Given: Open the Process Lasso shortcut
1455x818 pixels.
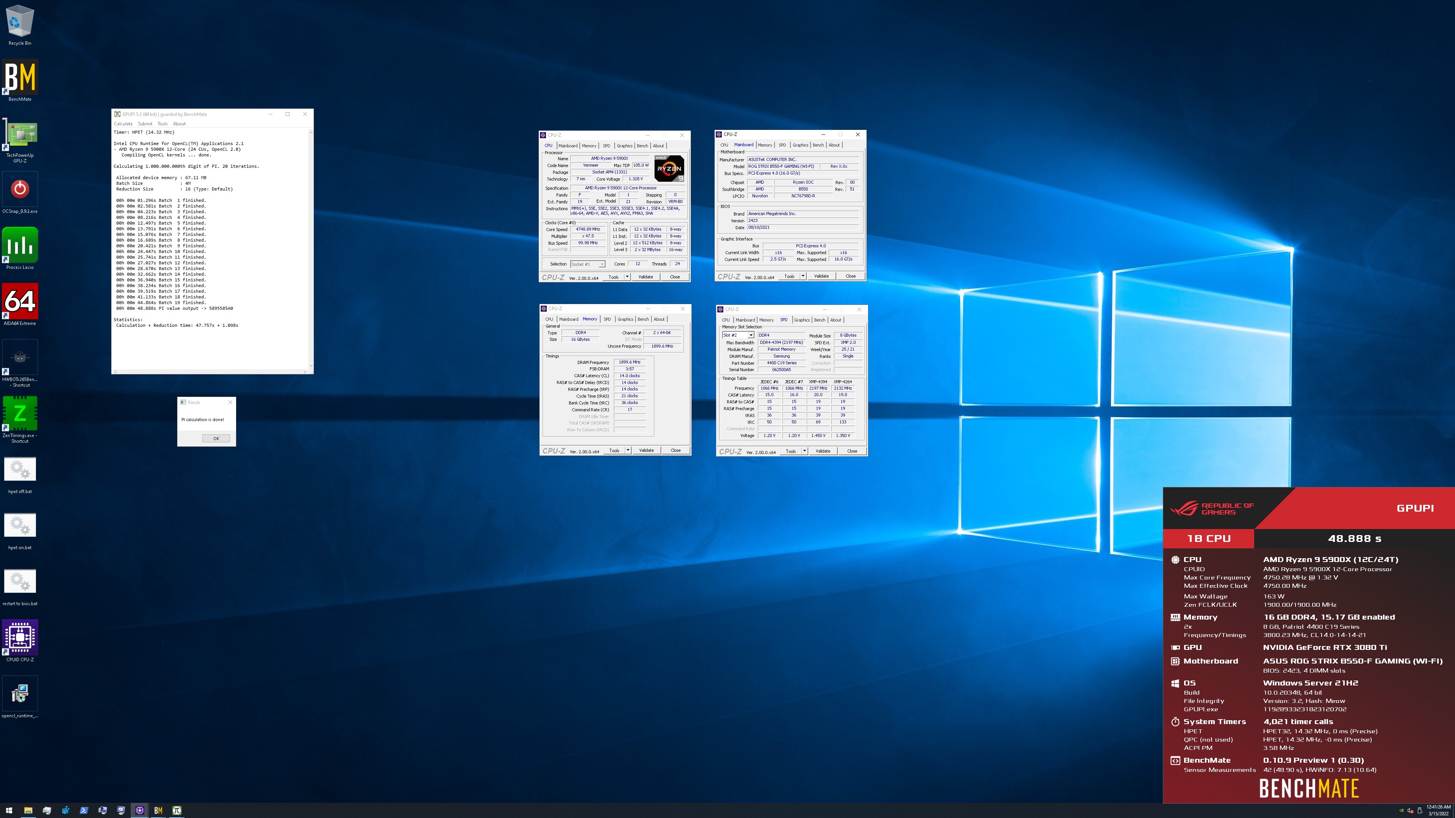Looking at the screenshot, I should coord(20,249).
